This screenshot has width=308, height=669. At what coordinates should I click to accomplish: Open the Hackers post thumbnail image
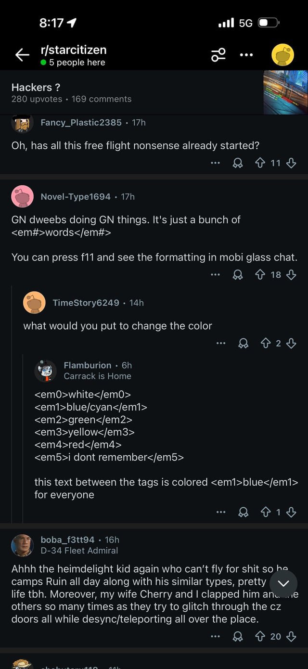pyautogui.click(x=285, y=92)
